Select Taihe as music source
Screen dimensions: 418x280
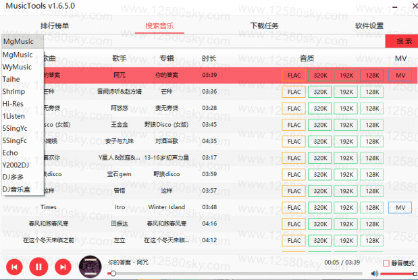tap(22, 79)
